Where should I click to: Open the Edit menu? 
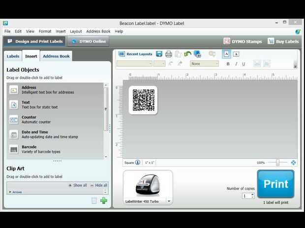[x=18, y=31]
